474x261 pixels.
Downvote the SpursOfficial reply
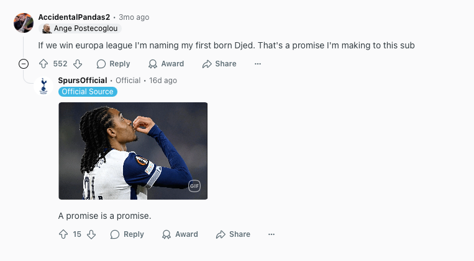point(91,234)
